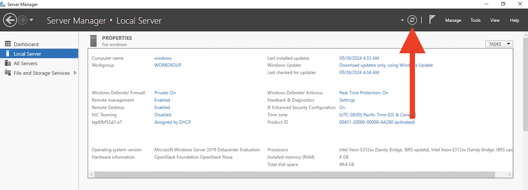
Task: Click 'Microsoft Windows Server 2019 Datacenter Evaluation' text
Action: tap(207, 149)
